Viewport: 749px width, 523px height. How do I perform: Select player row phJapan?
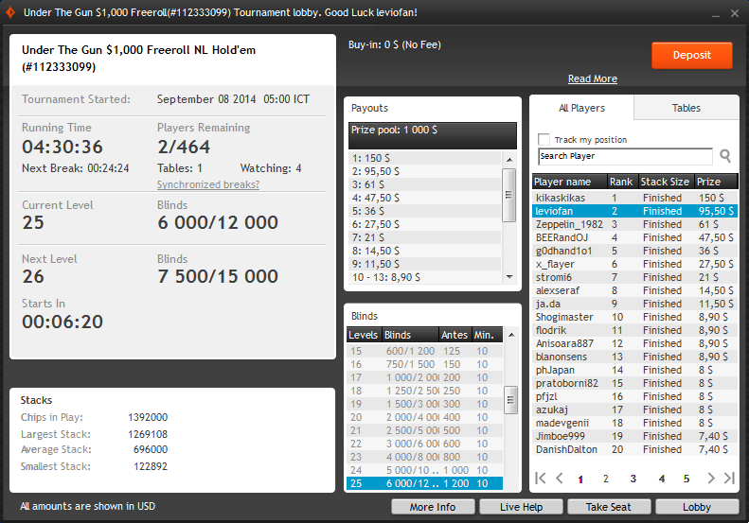[x=634, y=370]
